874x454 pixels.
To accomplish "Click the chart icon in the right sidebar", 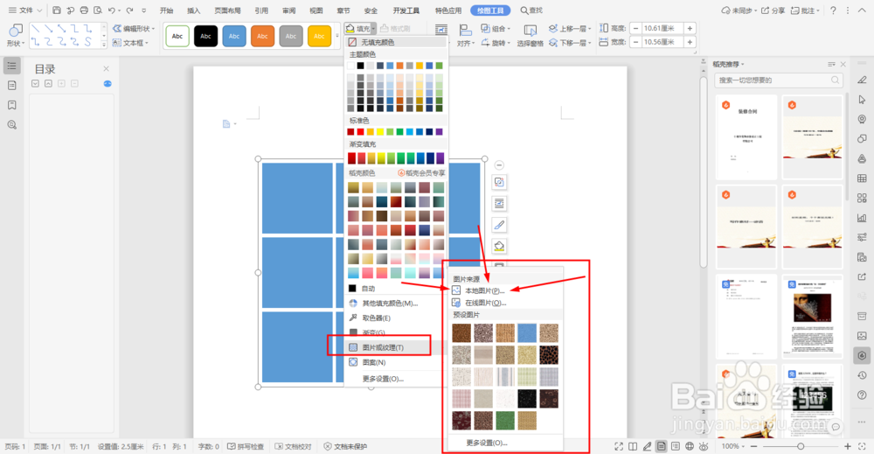I will pos(863,218).
